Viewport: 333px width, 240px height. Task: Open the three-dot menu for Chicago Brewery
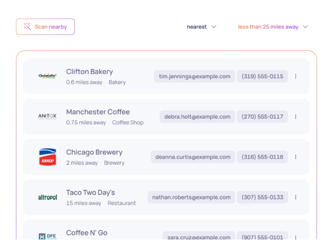tap(295, 157)
